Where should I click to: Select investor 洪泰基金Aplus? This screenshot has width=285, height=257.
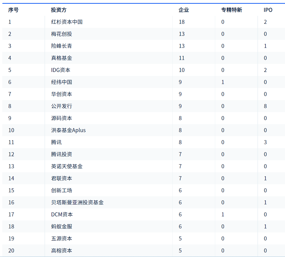68,130
